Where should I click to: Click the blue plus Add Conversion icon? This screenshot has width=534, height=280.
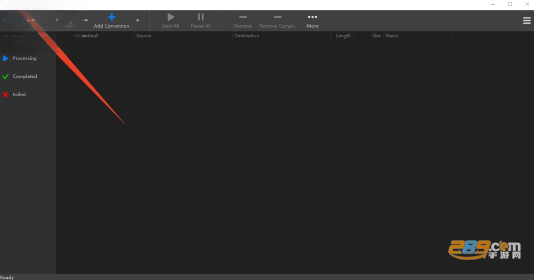[x=112, y=17]
